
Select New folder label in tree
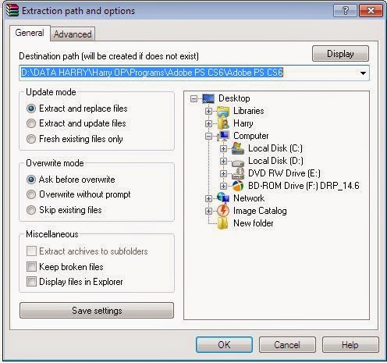pyautogui.click(x=254, y=223)
